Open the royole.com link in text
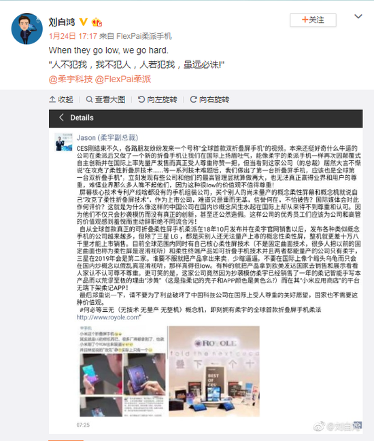The image size is (374, 441). pos(108,317)
